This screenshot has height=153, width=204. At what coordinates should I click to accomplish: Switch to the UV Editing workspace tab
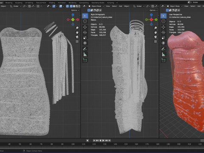(x=29, y=3)
